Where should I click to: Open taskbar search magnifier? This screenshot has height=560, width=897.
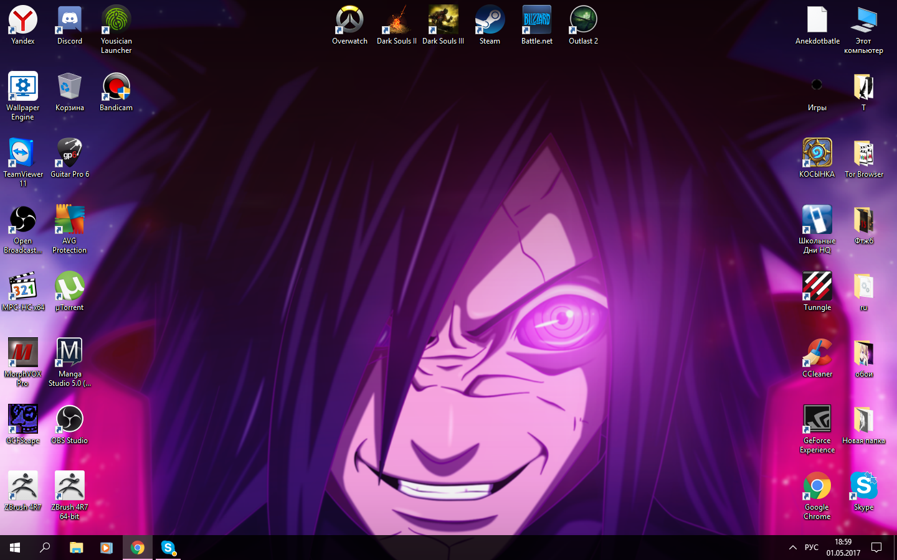pos(45,548)
